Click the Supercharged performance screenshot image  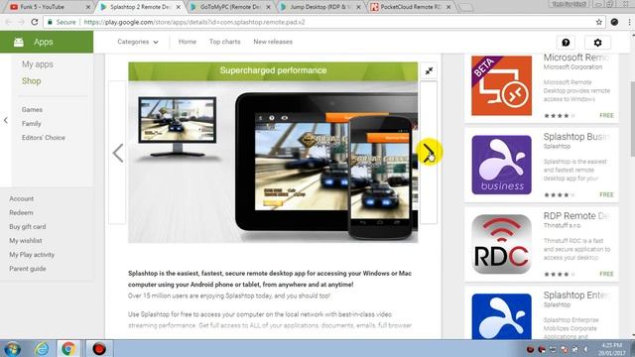point(273,153)
